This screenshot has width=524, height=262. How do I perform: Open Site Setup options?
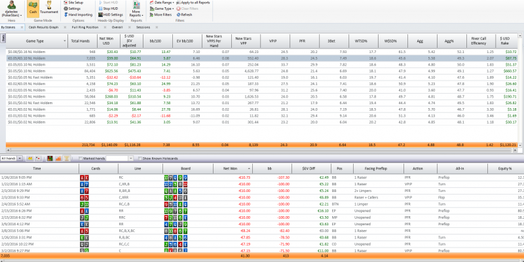(73, 3)
